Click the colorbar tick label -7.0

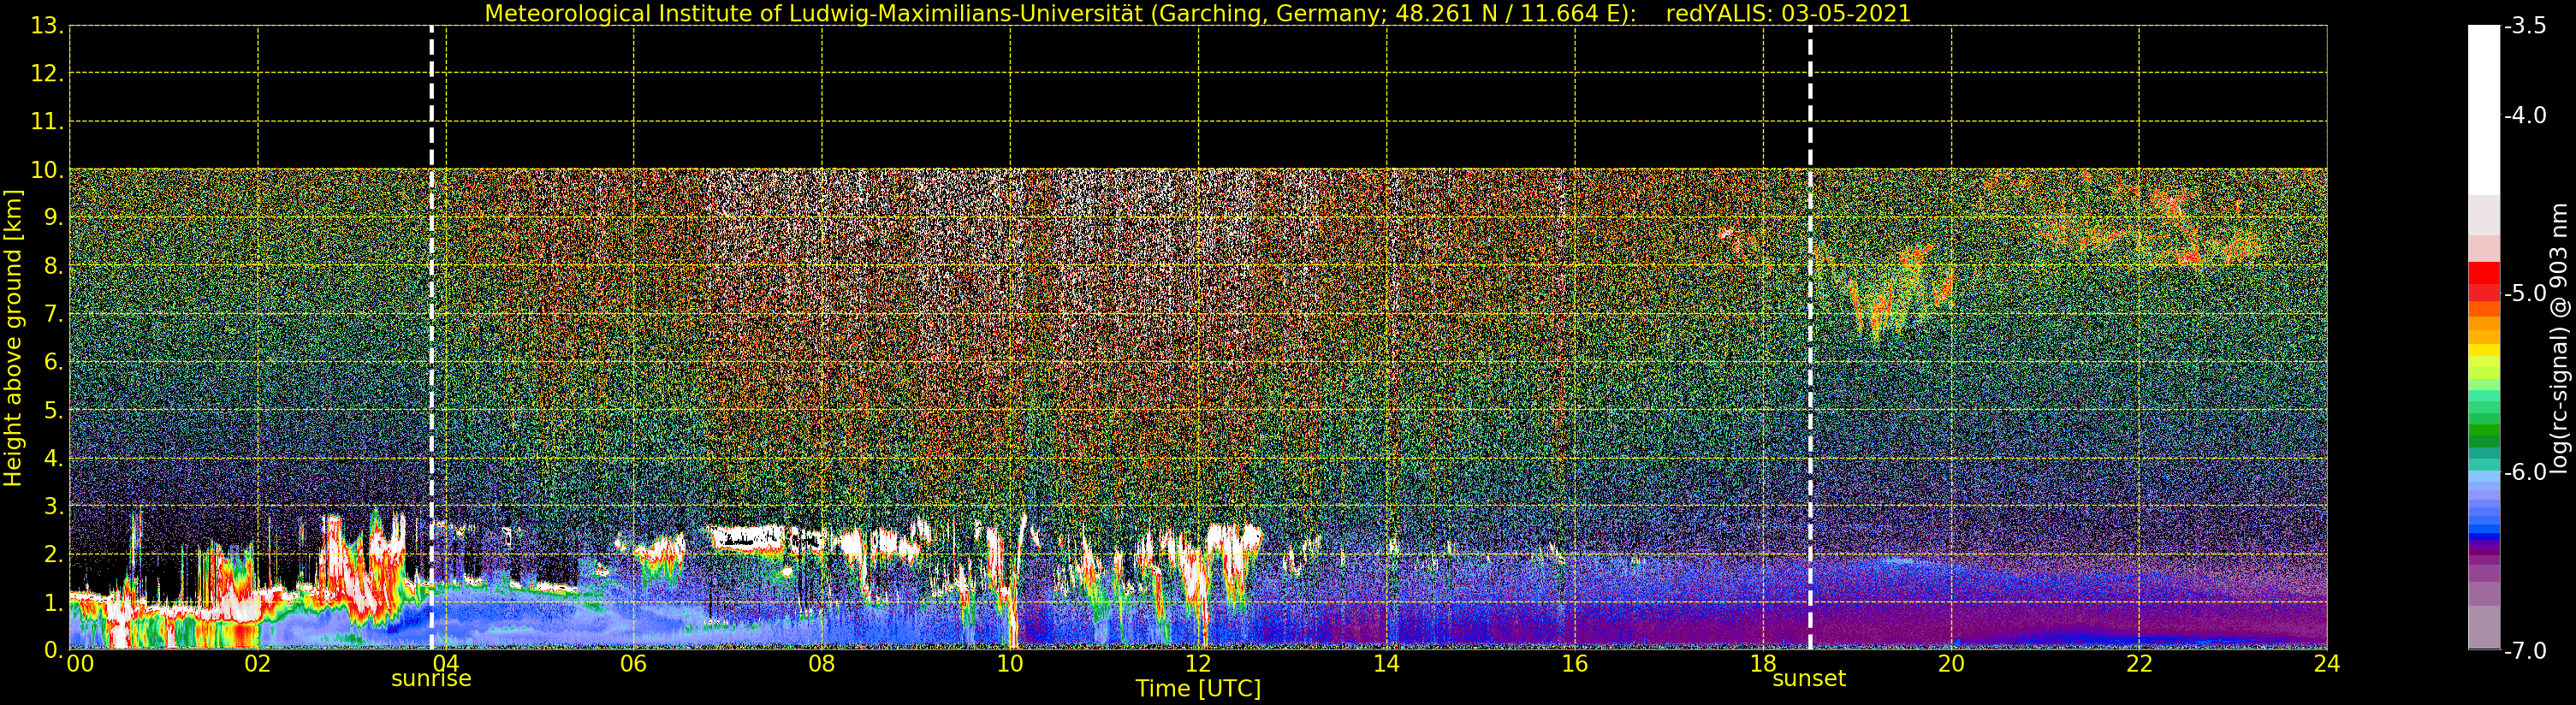[2525, 651]
